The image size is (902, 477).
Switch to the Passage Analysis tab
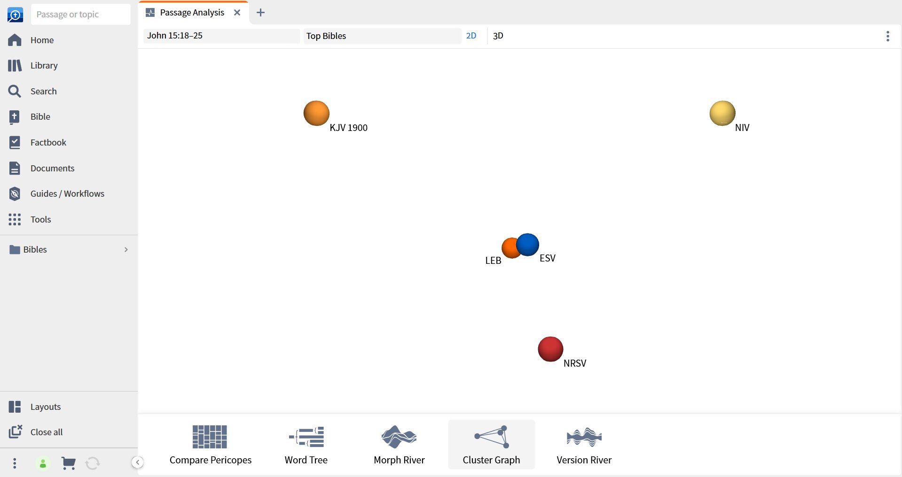click(x=192, y=13)
